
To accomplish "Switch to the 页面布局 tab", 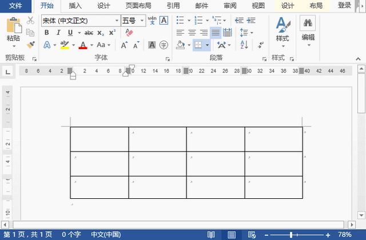I will point(138,6).
